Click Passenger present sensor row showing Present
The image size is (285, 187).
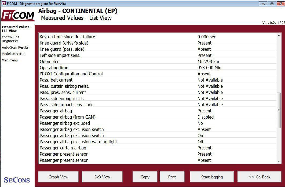[x=158, y=154]
